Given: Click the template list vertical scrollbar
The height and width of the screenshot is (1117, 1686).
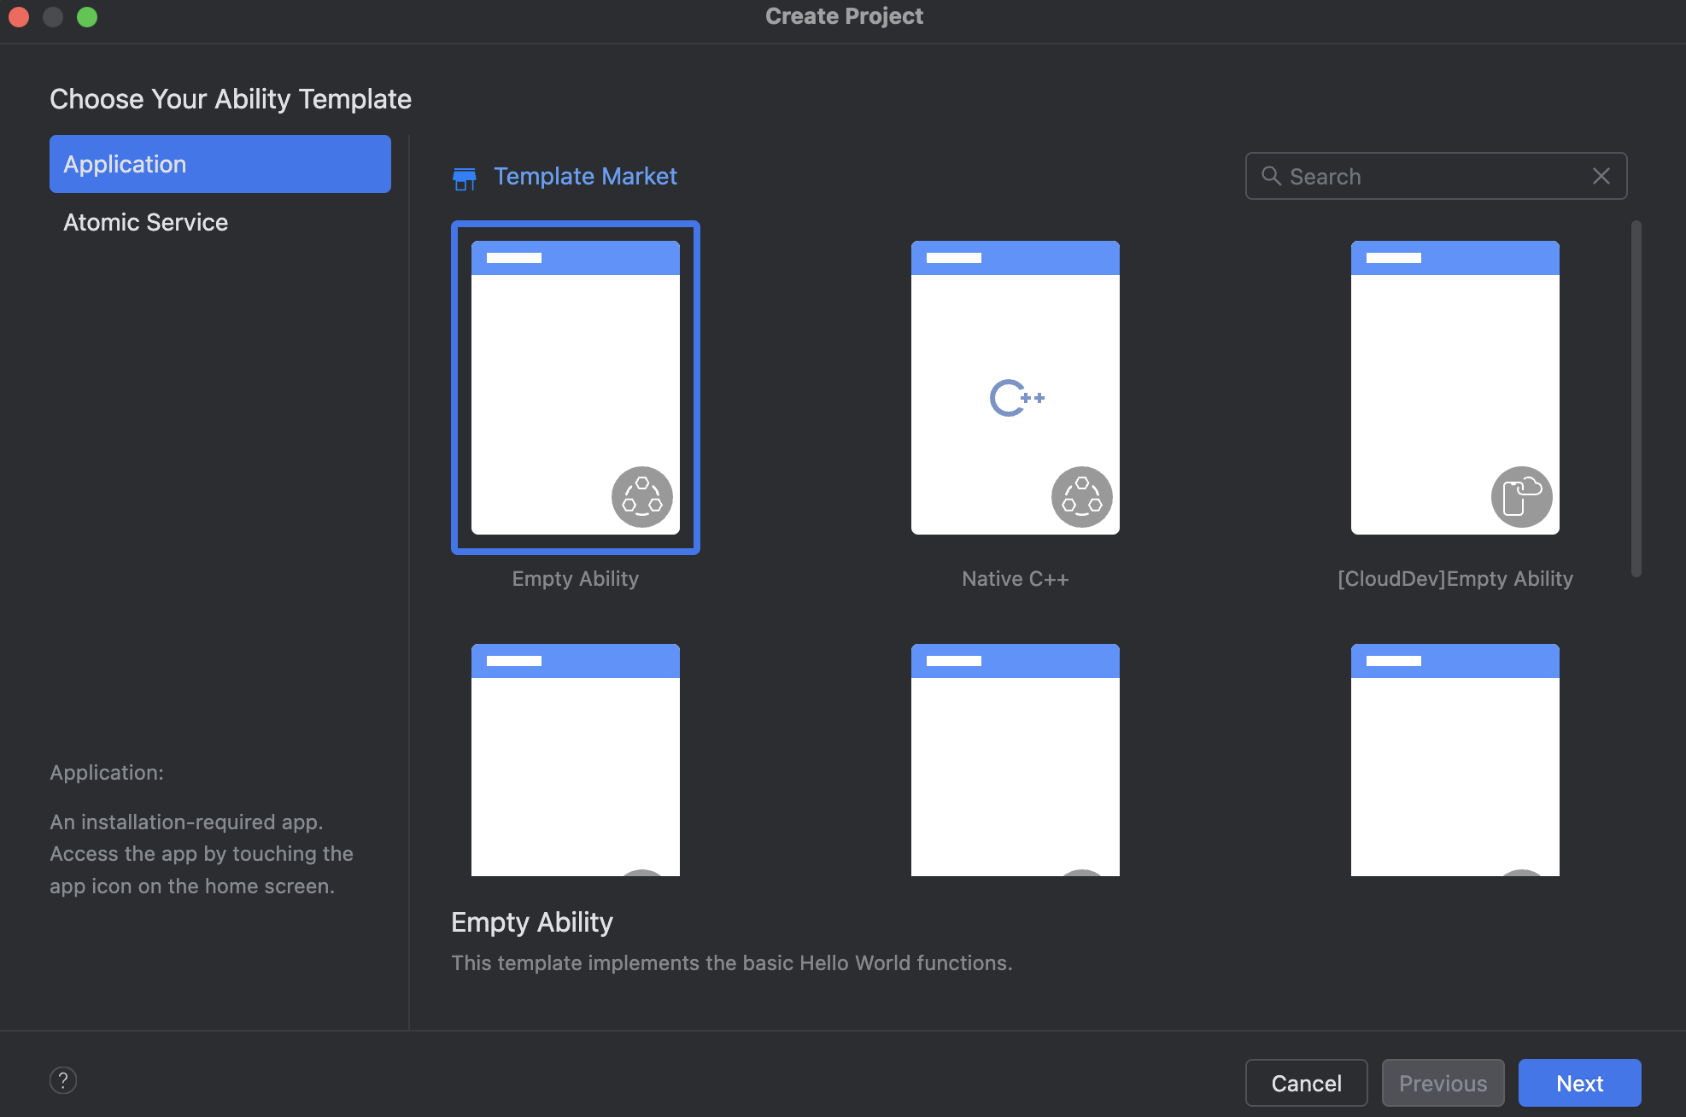Looking at the screenshot, I should pyautogui.click(x=1636, y=398).
